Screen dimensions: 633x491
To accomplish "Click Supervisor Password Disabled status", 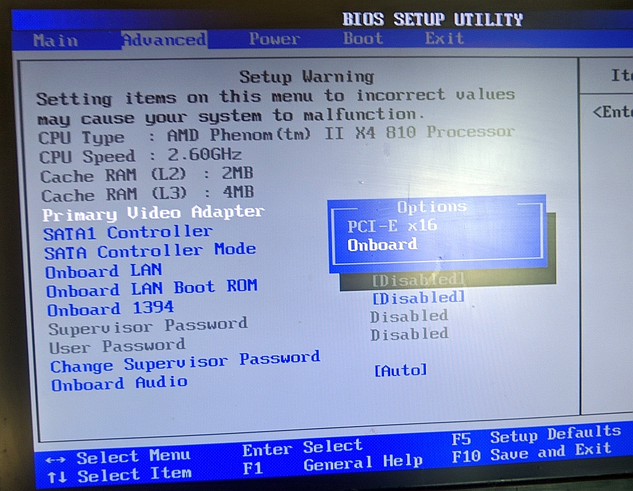I will pyautogui.click(x=409, y=316).
